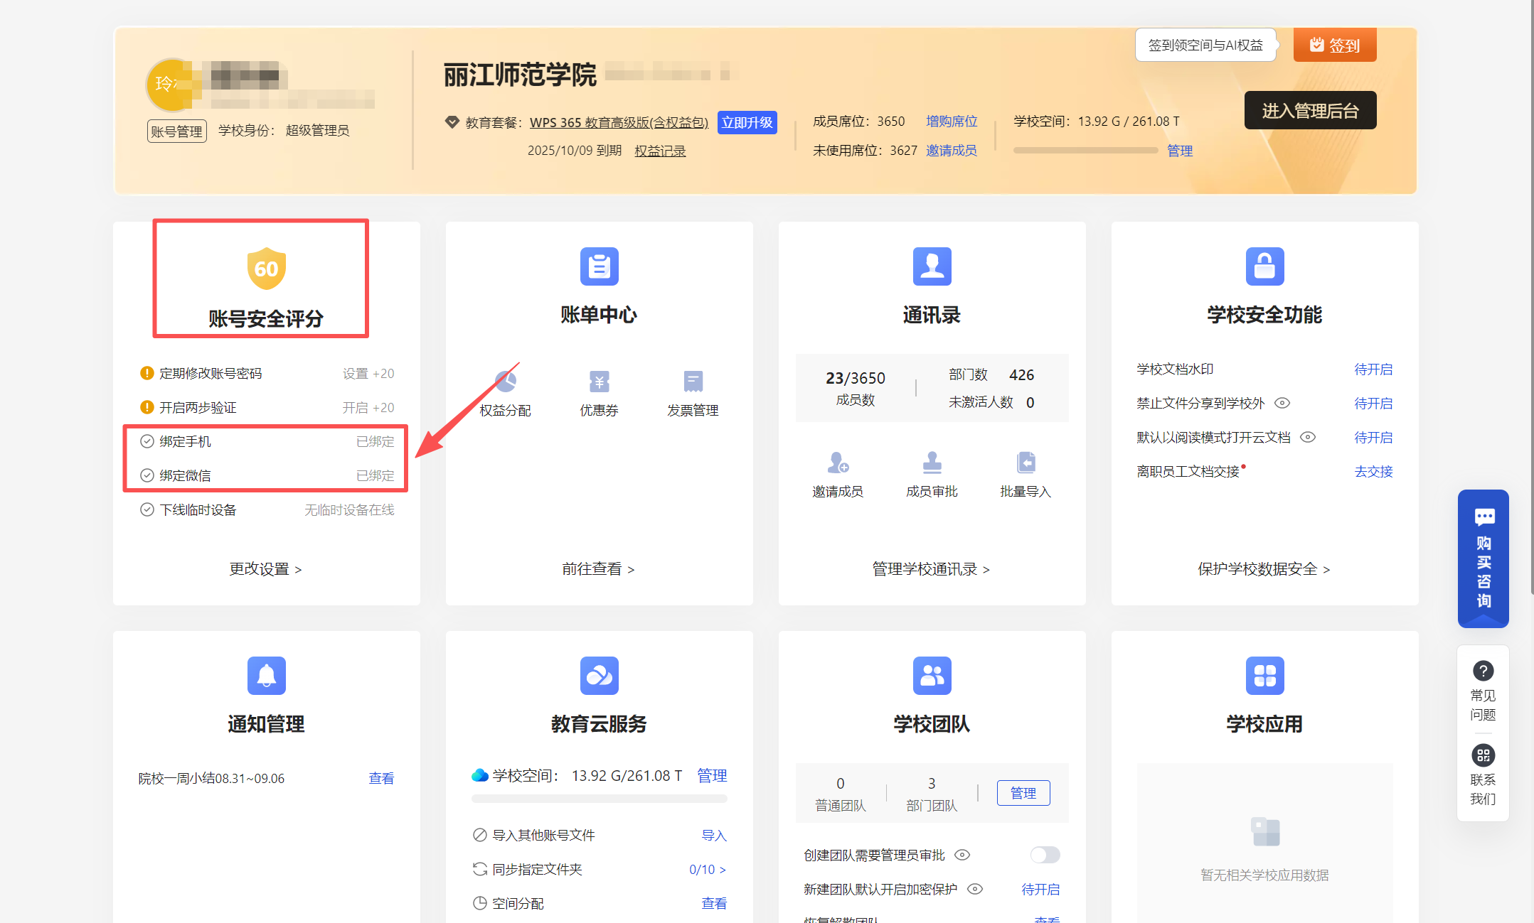
Task: Open WPS 365 教育高级版 plan link
Action: click(619, 122)
